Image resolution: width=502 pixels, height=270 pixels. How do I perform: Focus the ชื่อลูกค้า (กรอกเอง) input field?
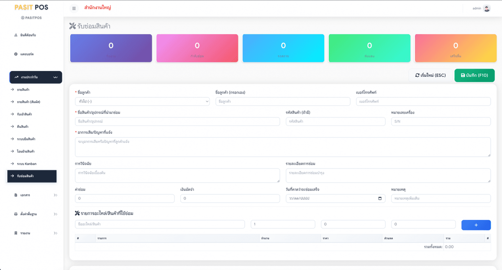283,101
